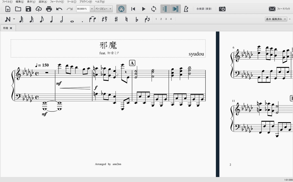Select rehearsal mark A
Viewport: 293px width, 182px height.
(132, 63)
